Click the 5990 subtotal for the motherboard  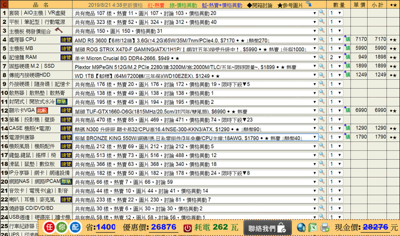381,48
